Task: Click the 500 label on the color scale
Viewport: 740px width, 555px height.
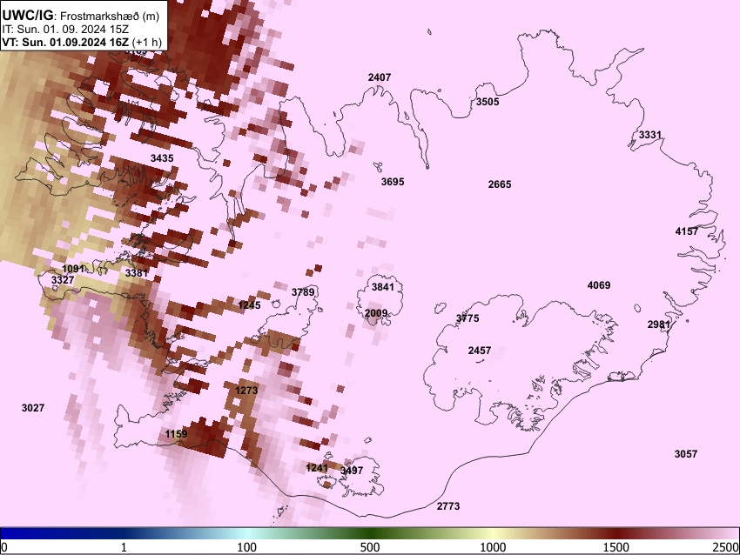Action: [x=370, y=547]
